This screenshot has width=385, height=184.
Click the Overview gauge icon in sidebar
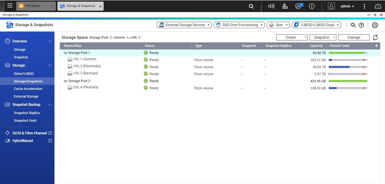tap(8, 41)
